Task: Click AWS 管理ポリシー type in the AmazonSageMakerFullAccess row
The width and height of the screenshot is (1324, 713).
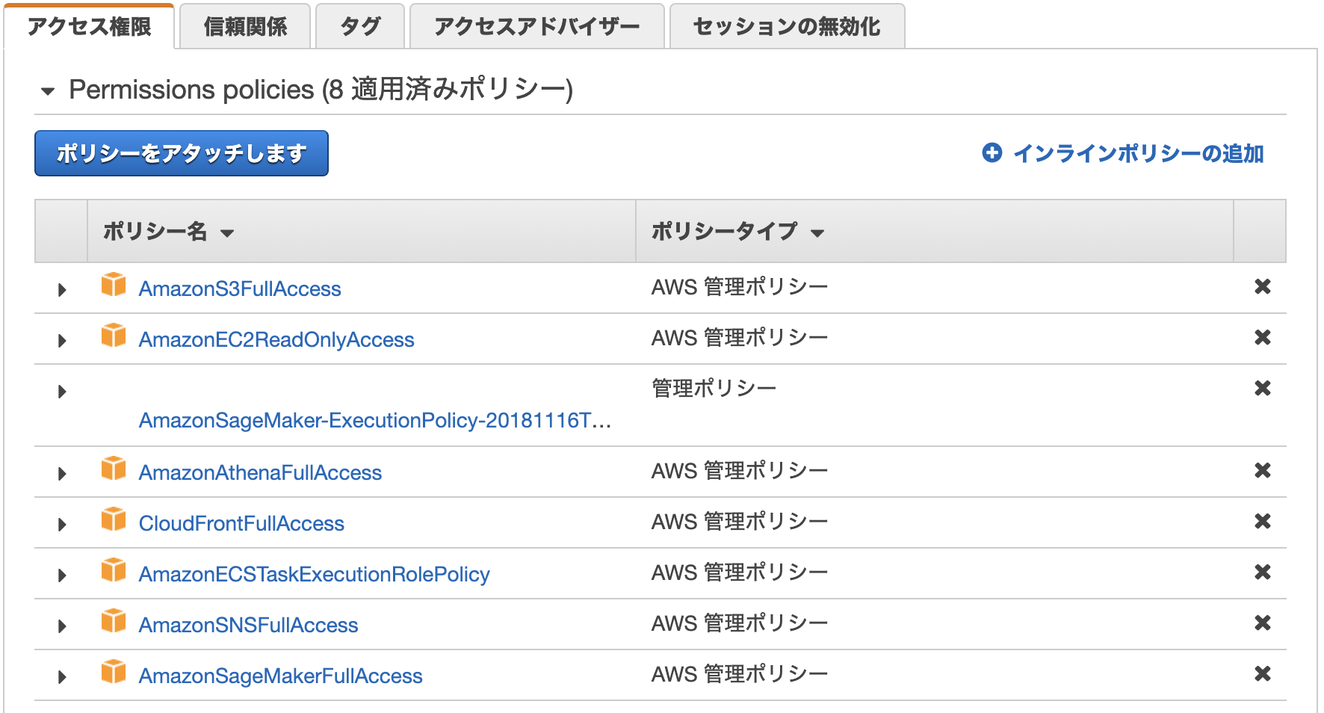Action: 740,674
